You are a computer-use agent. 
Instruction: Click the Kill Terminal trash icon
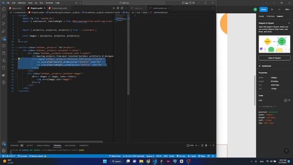pyautogui.click(x=206, y=145)
